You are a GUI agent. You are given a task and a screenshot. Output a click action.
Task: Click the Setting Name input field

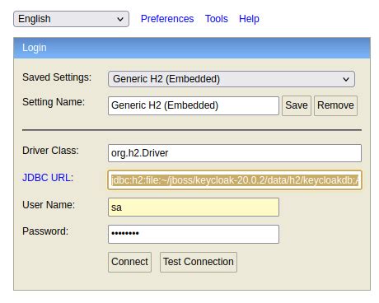click(x=194, y=105)
